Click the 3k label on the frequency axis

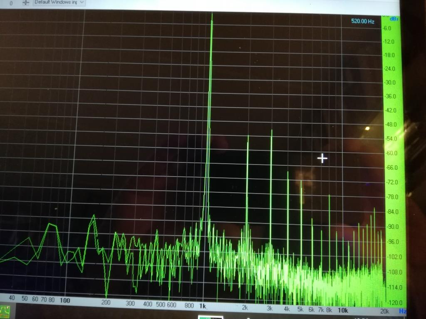coord(270,309)
